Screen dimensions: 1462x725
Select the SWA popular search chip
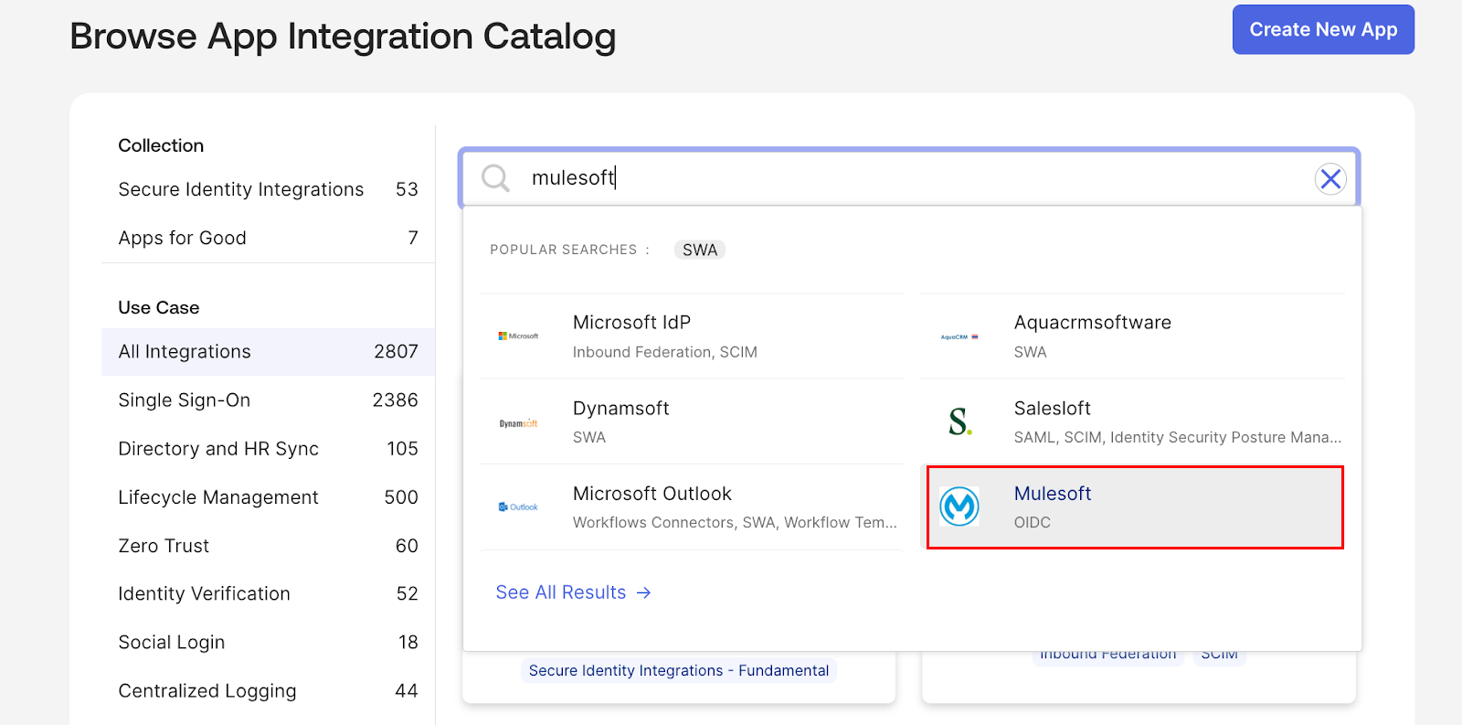pos(700,250)
